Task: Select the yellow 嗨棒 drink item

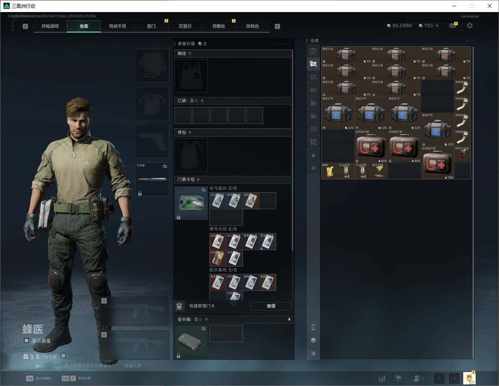Action: tap(330, 171)
